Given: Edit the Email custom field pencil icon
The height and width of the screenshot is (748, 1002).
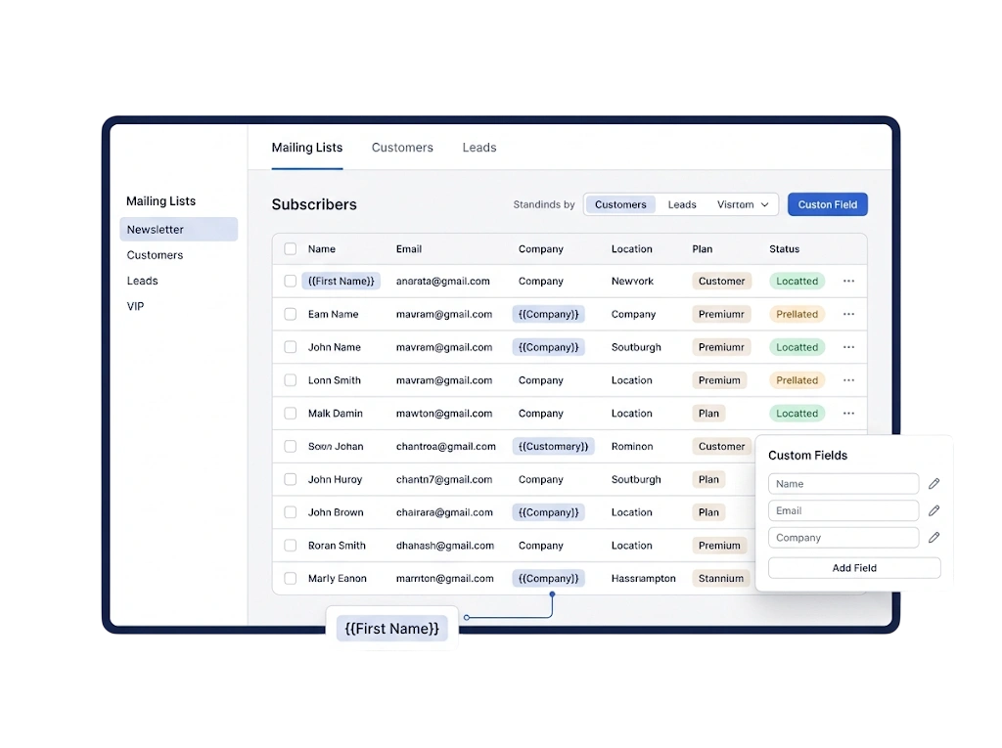Looking at the screenshot, I should [x=934, y=510].
